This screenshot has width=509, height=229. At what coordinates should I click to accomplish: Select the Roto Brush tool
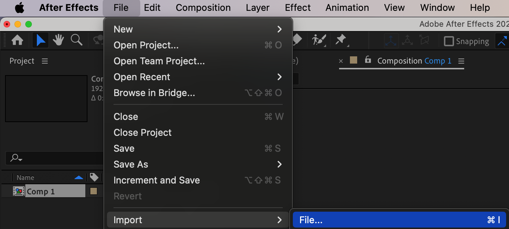(x=319, y=40)
